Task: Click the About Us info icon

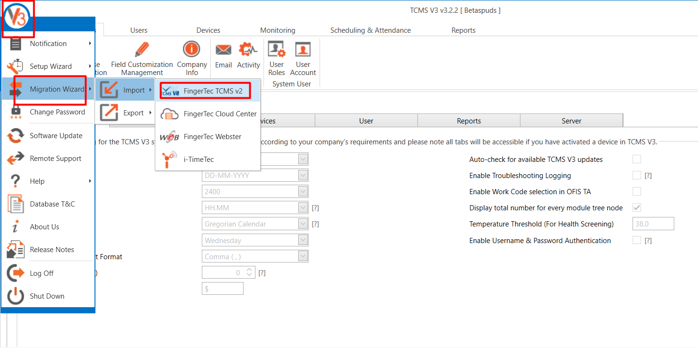Action: (16, 227)
